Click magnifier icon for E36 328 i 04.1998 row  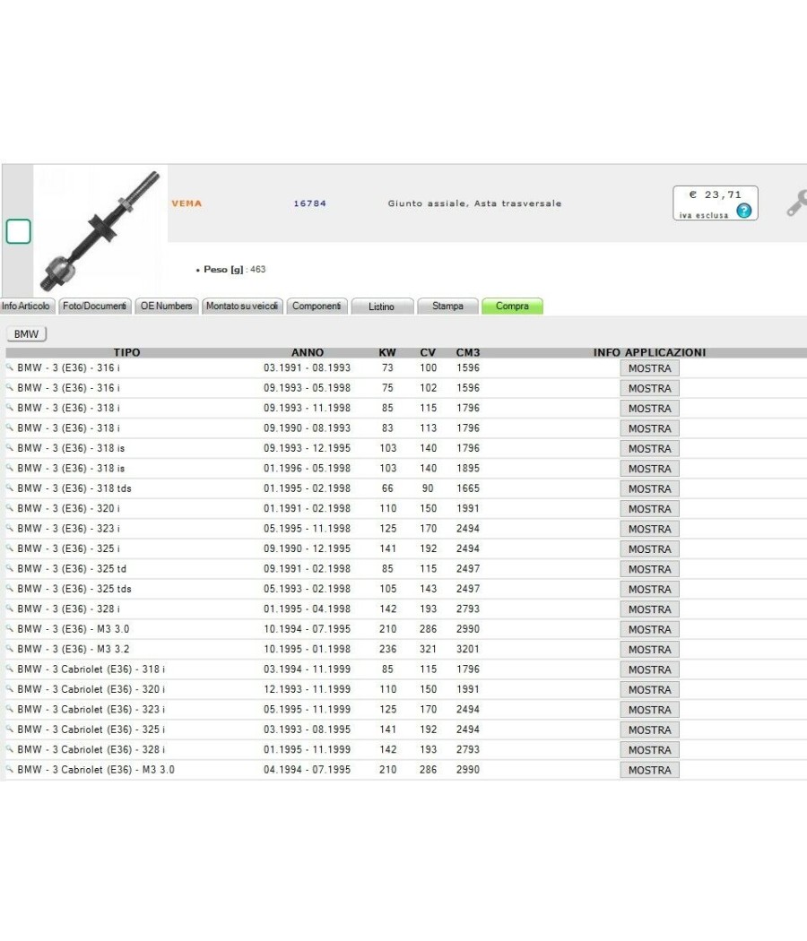(10, 608)
